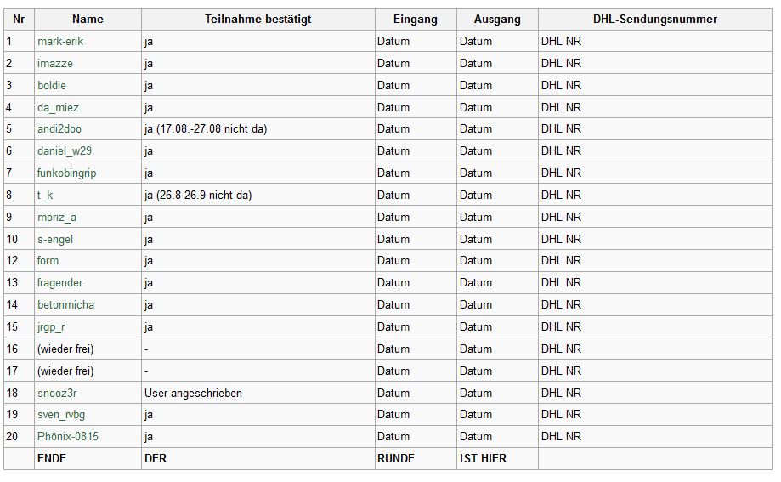Open sven_rvbg profile link
The width and height of the screenshot is (781, 482).
[x=61, y=415]
